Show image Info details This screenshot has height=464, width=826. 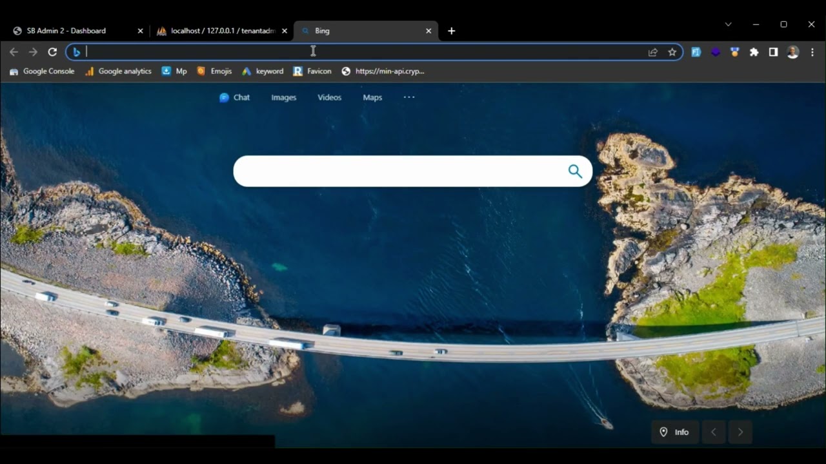[x=675, y=432]
